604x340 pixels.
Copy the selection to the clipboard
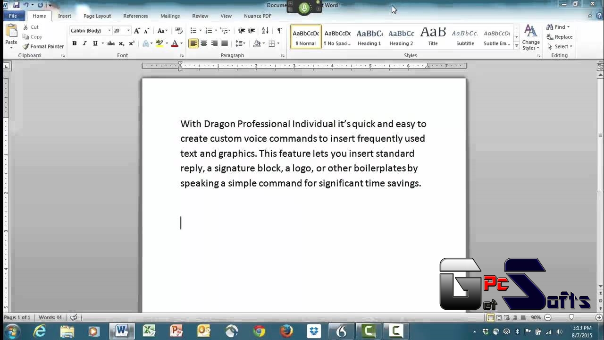(x=32, y=37)
